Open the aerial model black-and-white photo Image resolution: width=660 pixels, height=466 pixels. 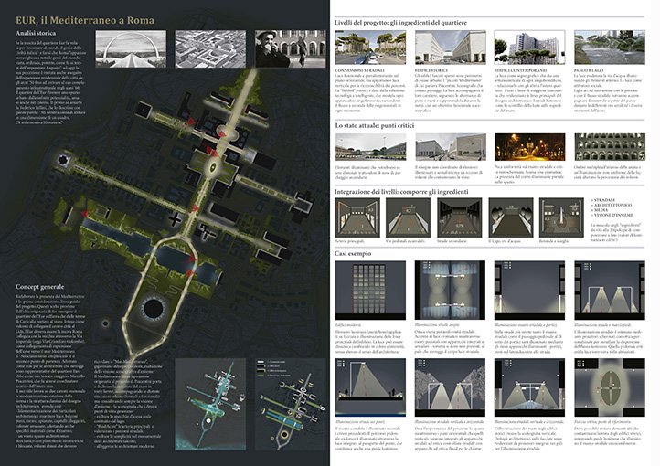210,48
